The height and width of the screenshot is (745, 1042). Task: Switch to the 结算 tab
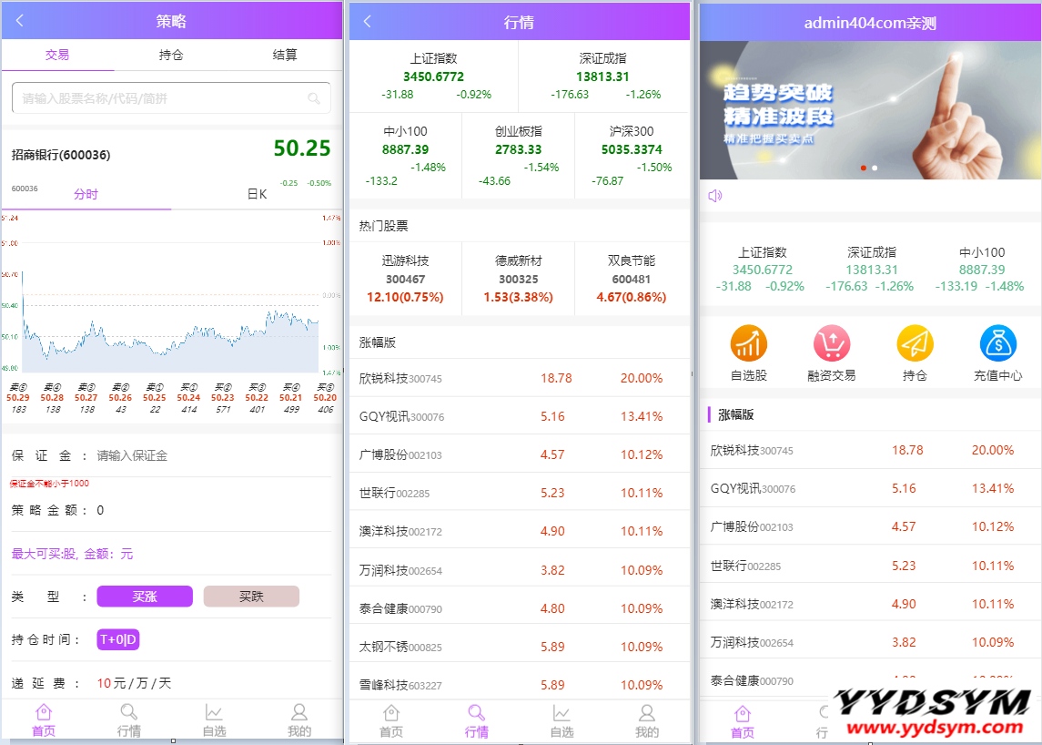click(285, 55)
